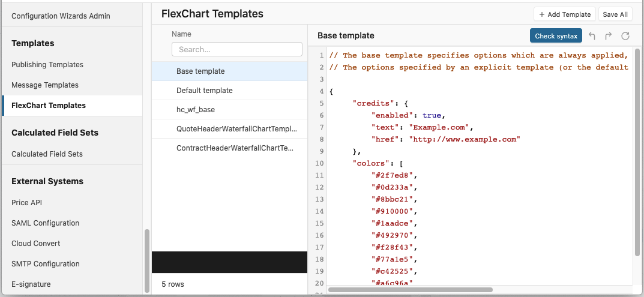The image size is (644, 297).
Task: Open Calculated Field Sets page
Action: (47, 154)
